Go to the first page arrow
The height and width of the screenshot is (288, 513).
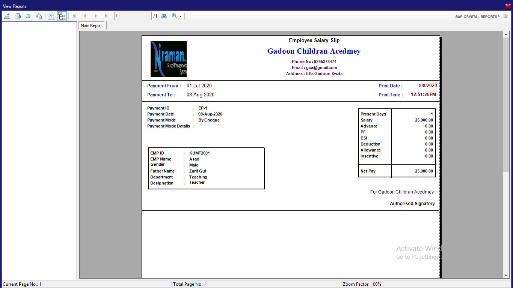tap(74, 16)
